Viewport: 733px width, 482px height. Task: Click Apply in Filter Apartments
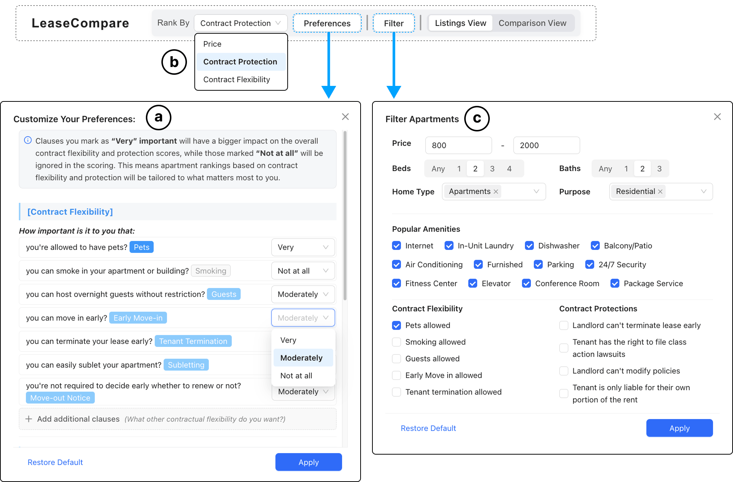click(x=679, y=428)
